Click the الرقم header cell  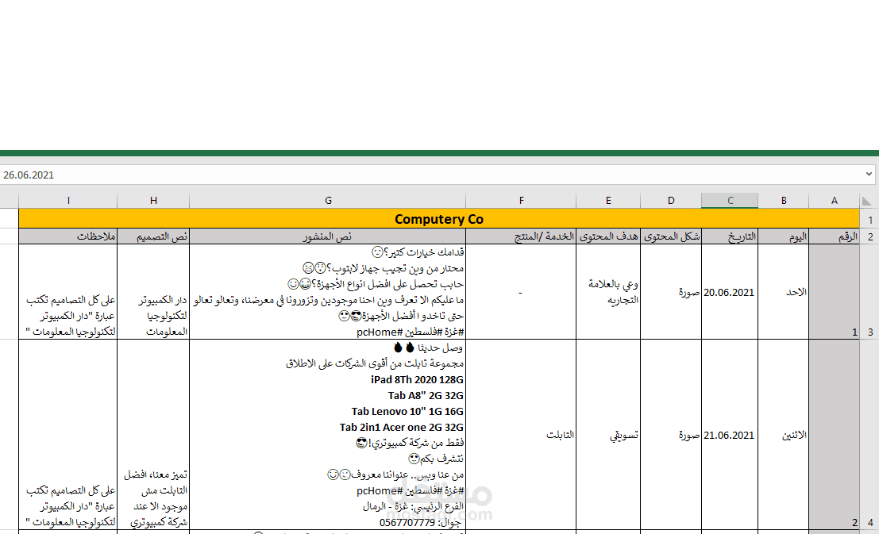coord(835,236)
